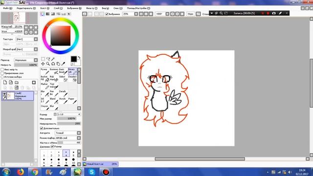Image resolution: width=313 pixels, height=176 pixels.
Task: Select the rectangular selection tool
Action: tap(43, 59)
